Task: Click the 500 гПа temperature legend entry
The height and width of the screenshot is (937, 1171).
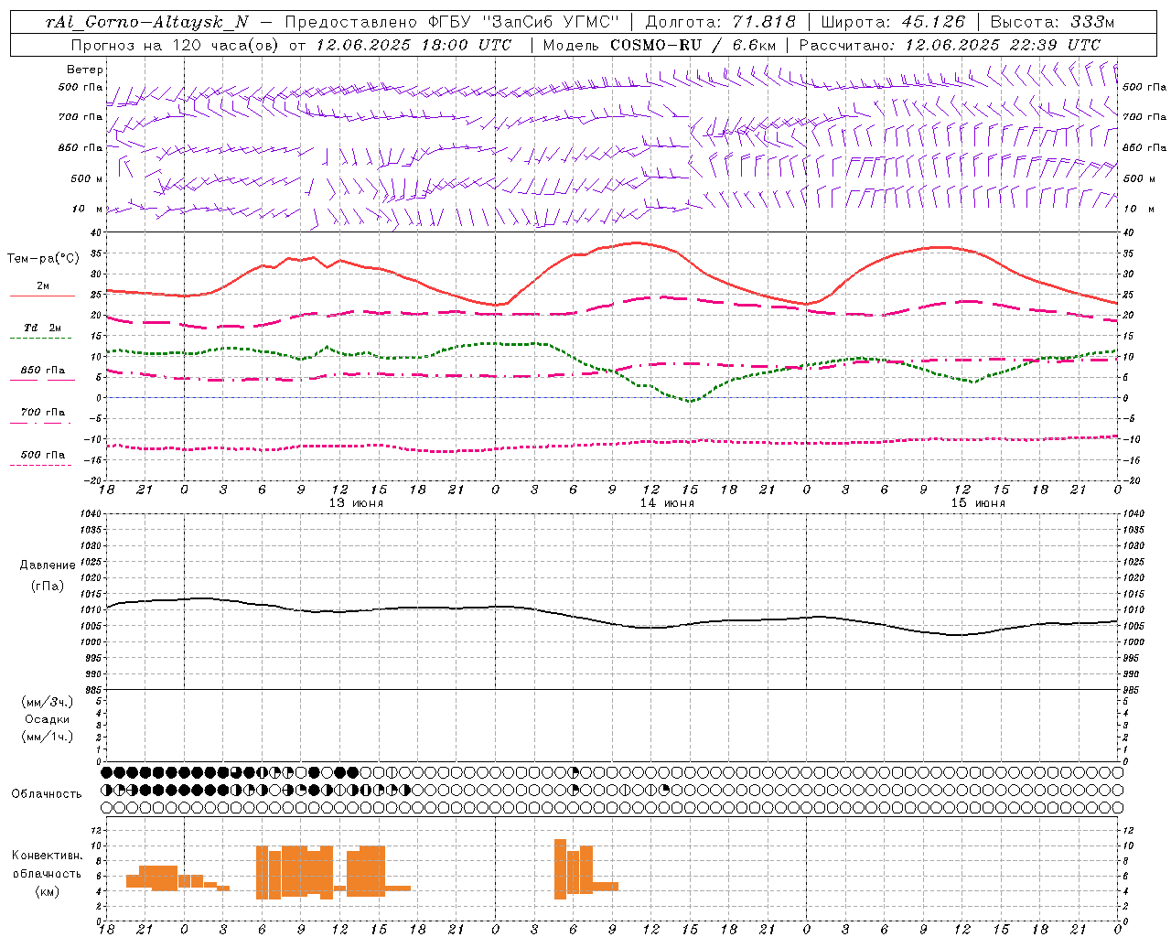Action: (43, 455)
